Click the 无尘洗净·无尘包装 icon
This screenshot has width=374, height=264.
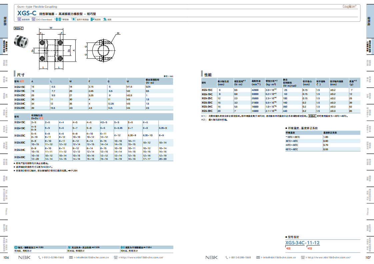click(x=69, y=248)
